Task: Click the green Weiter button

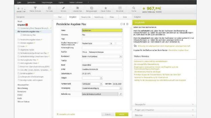Action: click(x=122, y=114)
